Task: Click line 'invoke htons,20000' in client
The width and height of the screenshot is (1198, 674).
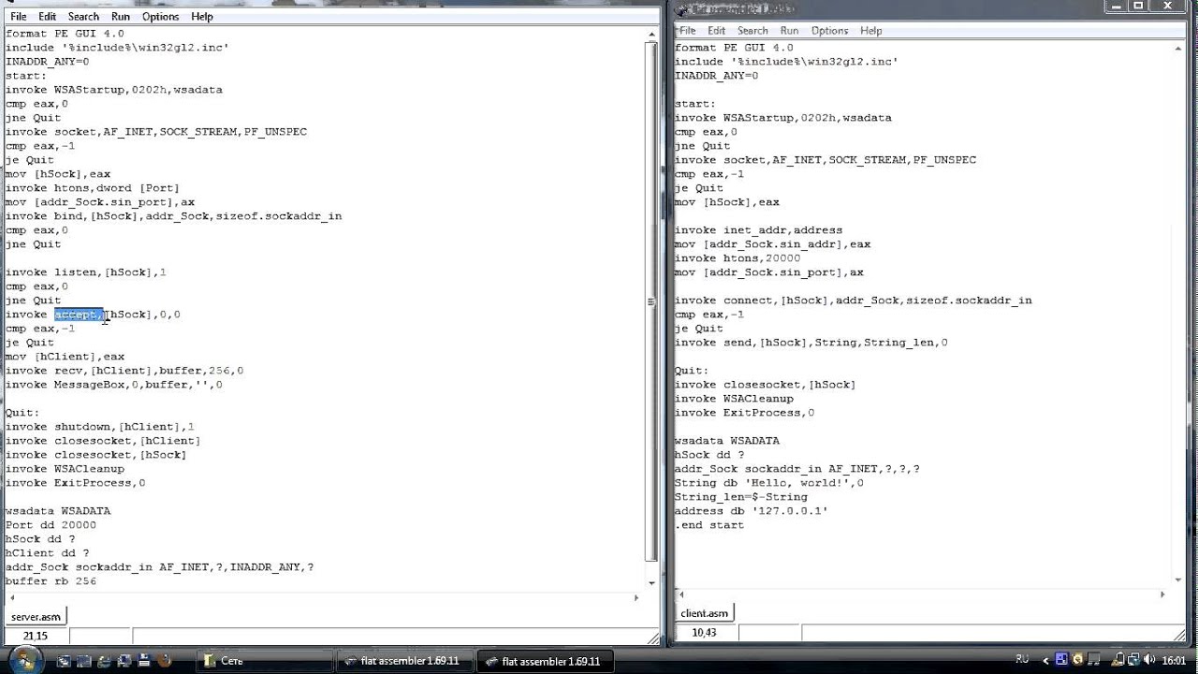Action: pyautogui.click(x=738, y=258)
